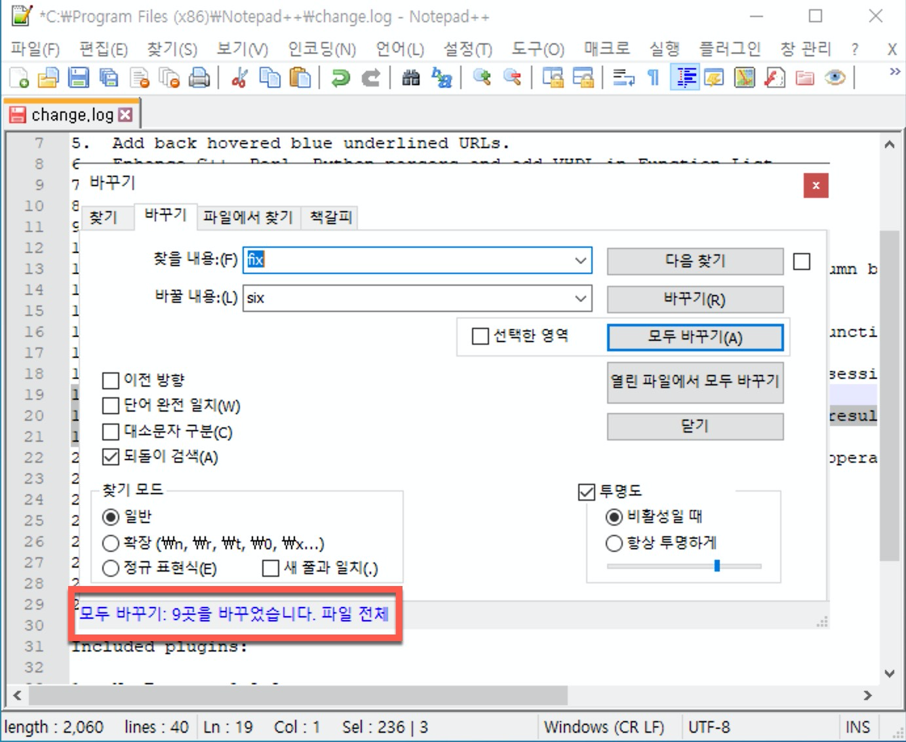Click the Save All toolbar icon
Image resolution: width=906 pixels, height=742 pixels.
[109, 78]
